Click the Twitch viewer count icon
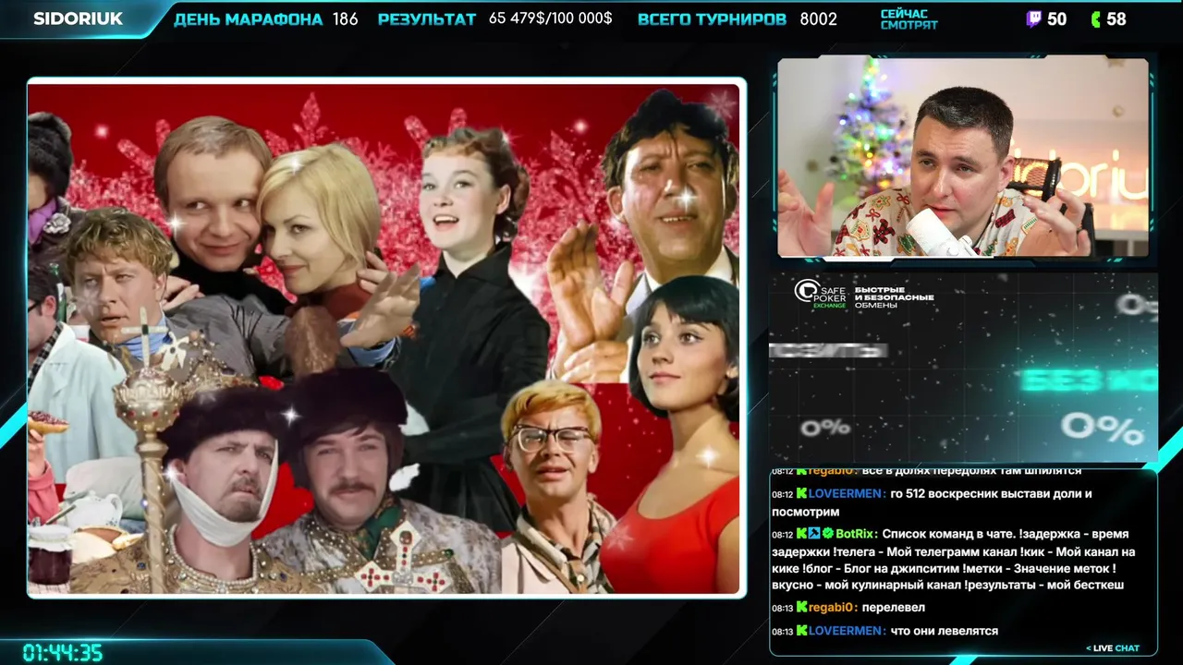The image size is (1183, 665). [x=1033, y=18]
